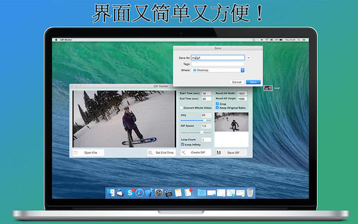Click the Save As filename field
358x224 pixels.
(218, 58)
